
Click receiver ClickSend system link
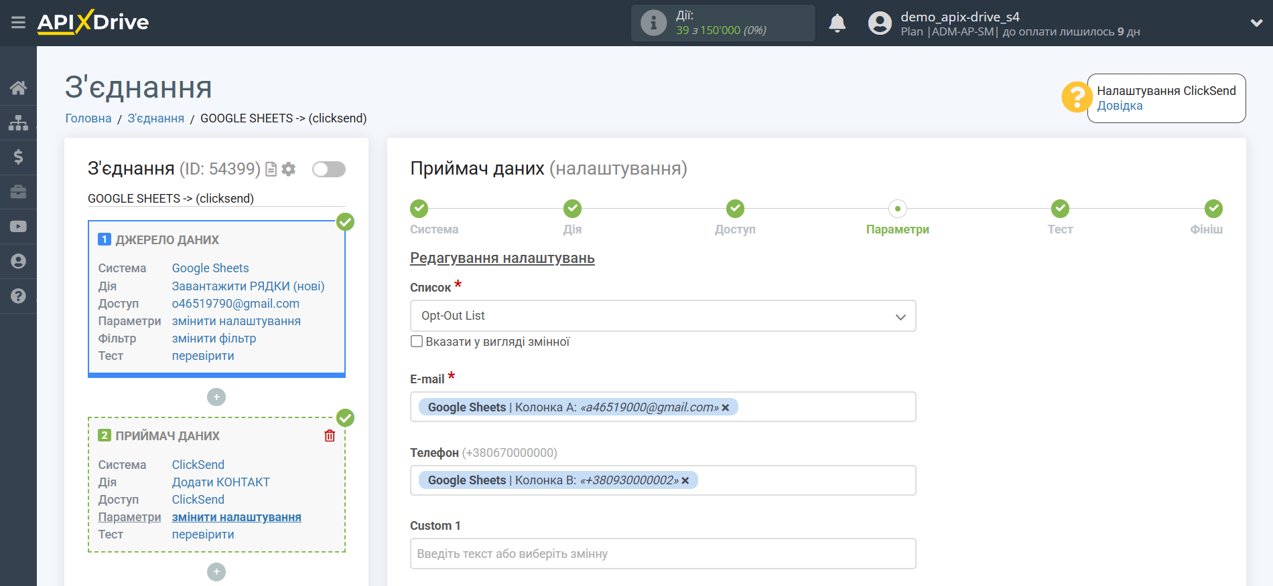coord(198,465)
